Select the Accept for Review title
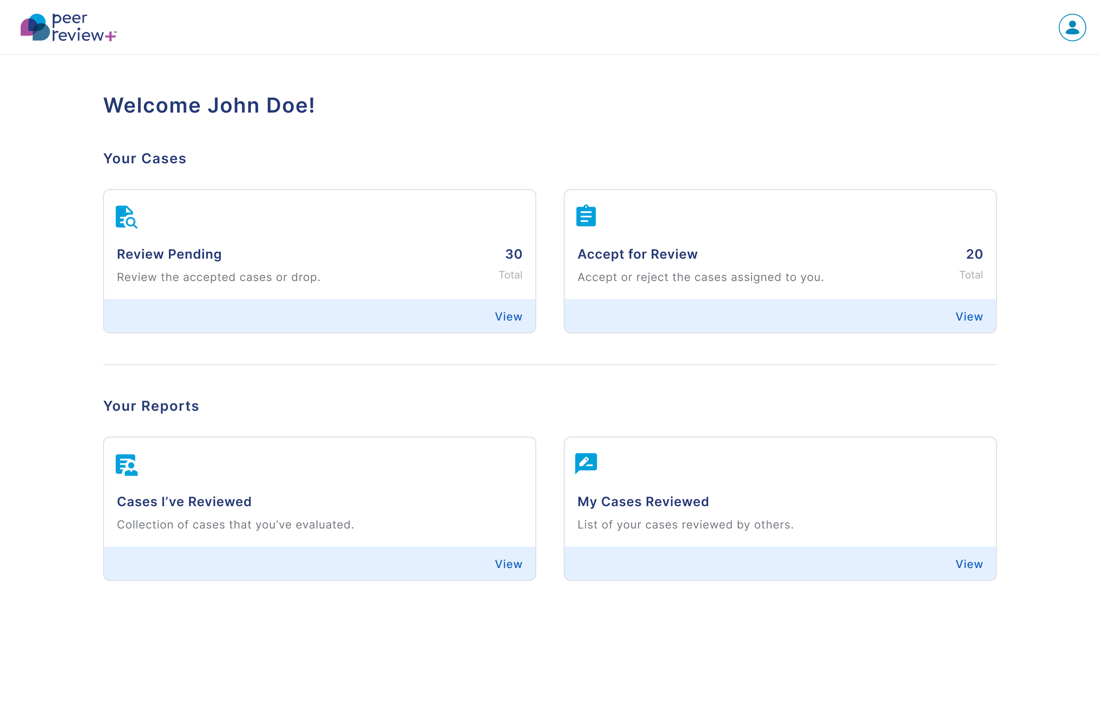Viewport: 1100px width, 715px height. 637,254
